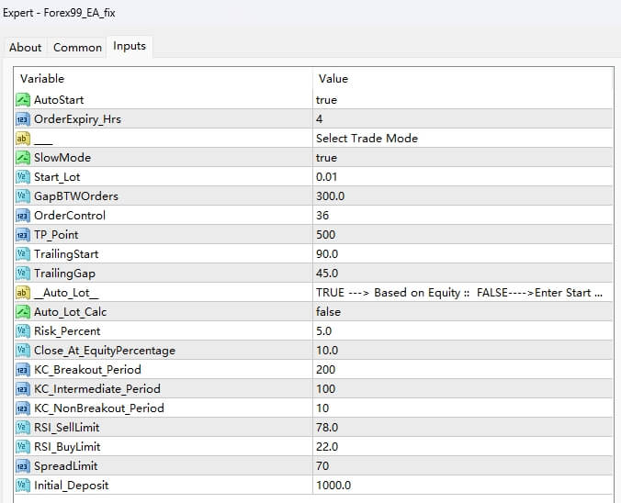Click the boolean icon beside Auto_Lot_Calc
The image size is (621, 503).
pos(23,312)
